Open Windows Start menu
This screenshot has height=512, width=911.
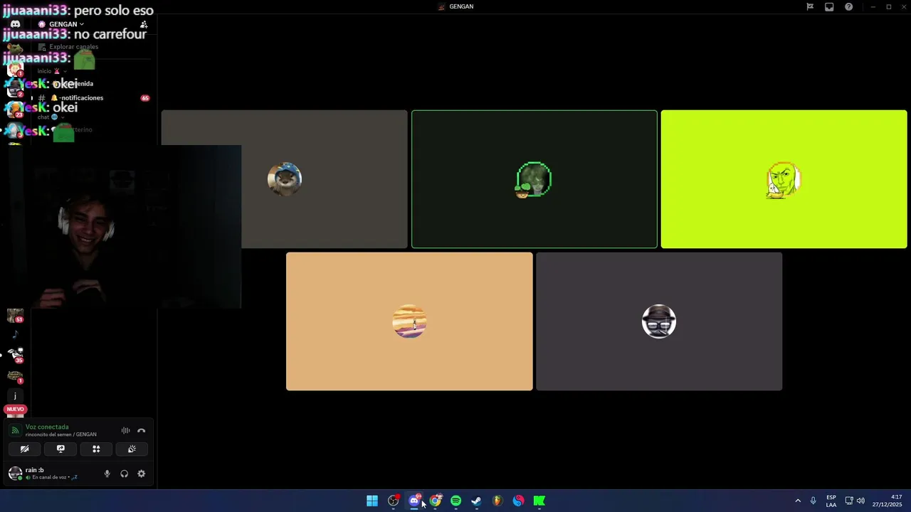[x=372, y=501]
